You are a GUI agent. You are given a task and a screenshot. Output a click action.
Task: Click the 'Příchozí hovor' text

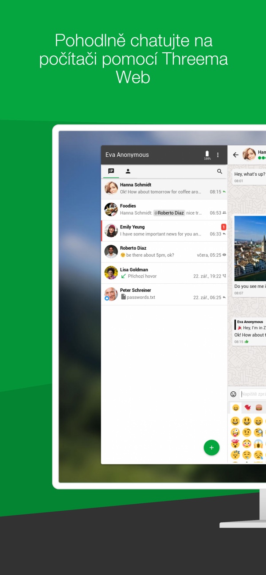[142, 276]
